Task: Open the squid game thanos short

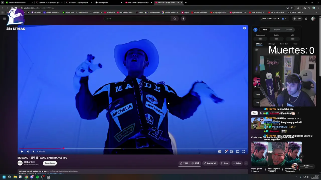Action: coord(259,154)
